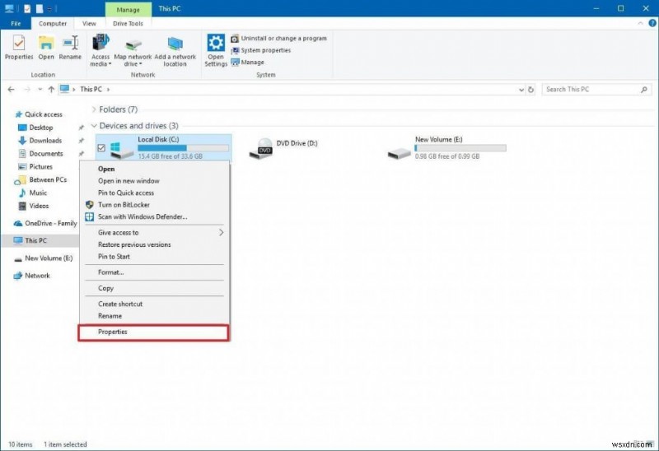Screen dimensions: 659x451
Task: Click the search magnifier icon
Action: point(644,90)
